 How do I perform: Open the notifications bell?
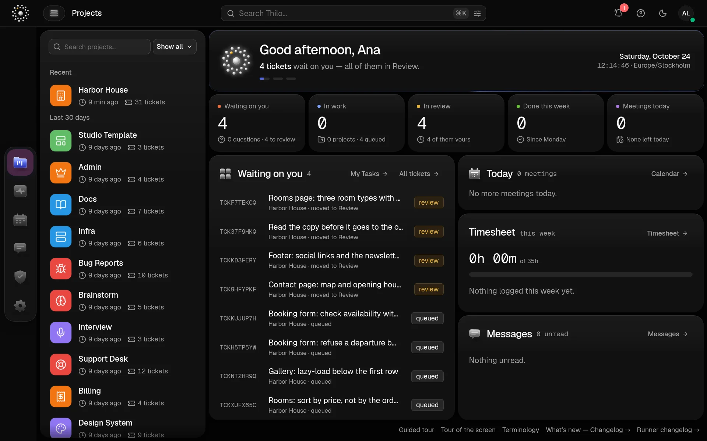pyautogui.click(x=619, y=13)
